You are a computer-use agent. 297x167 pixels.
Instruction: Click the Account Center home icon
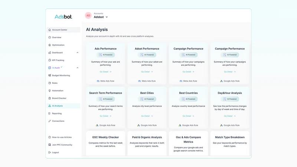coord(50,30)
